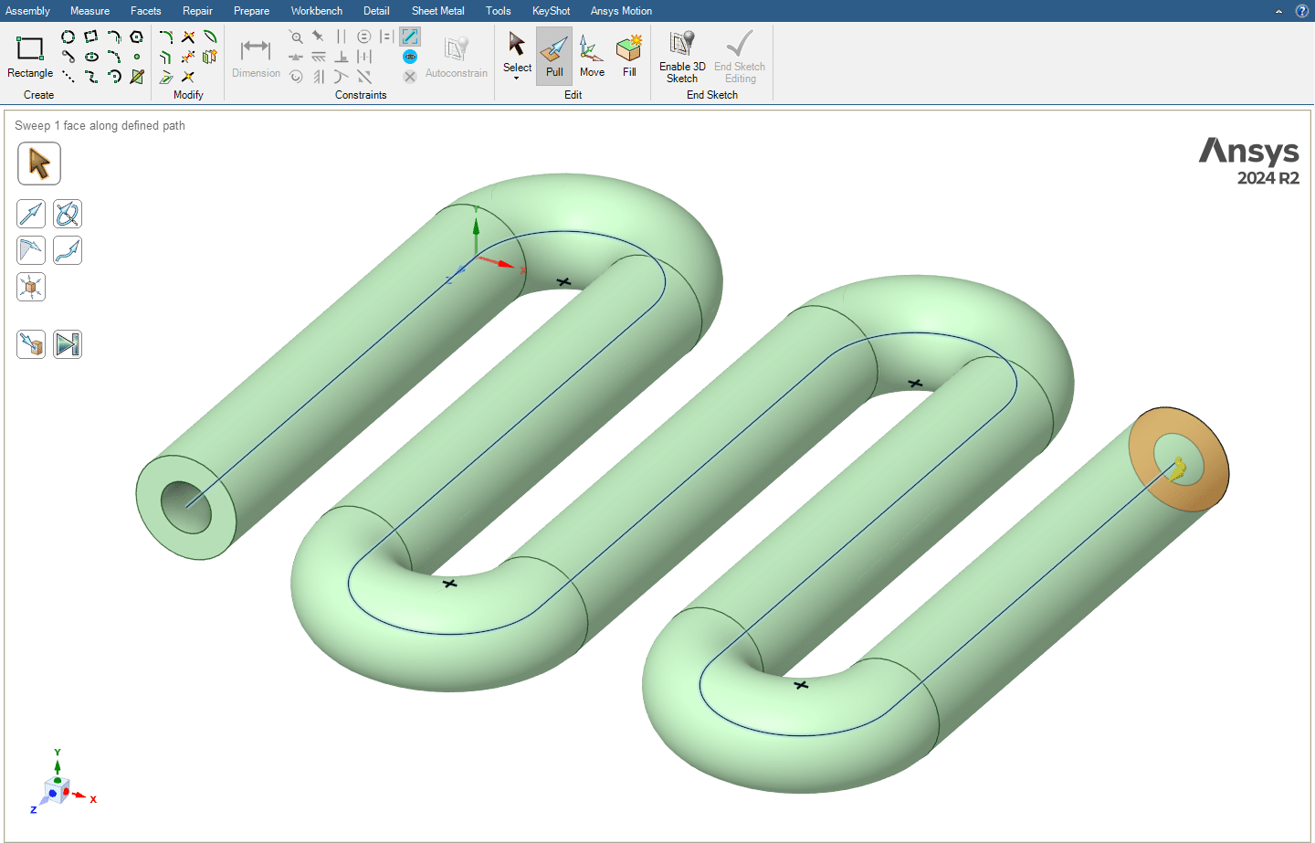Click the view orientation triad cube

57,790
